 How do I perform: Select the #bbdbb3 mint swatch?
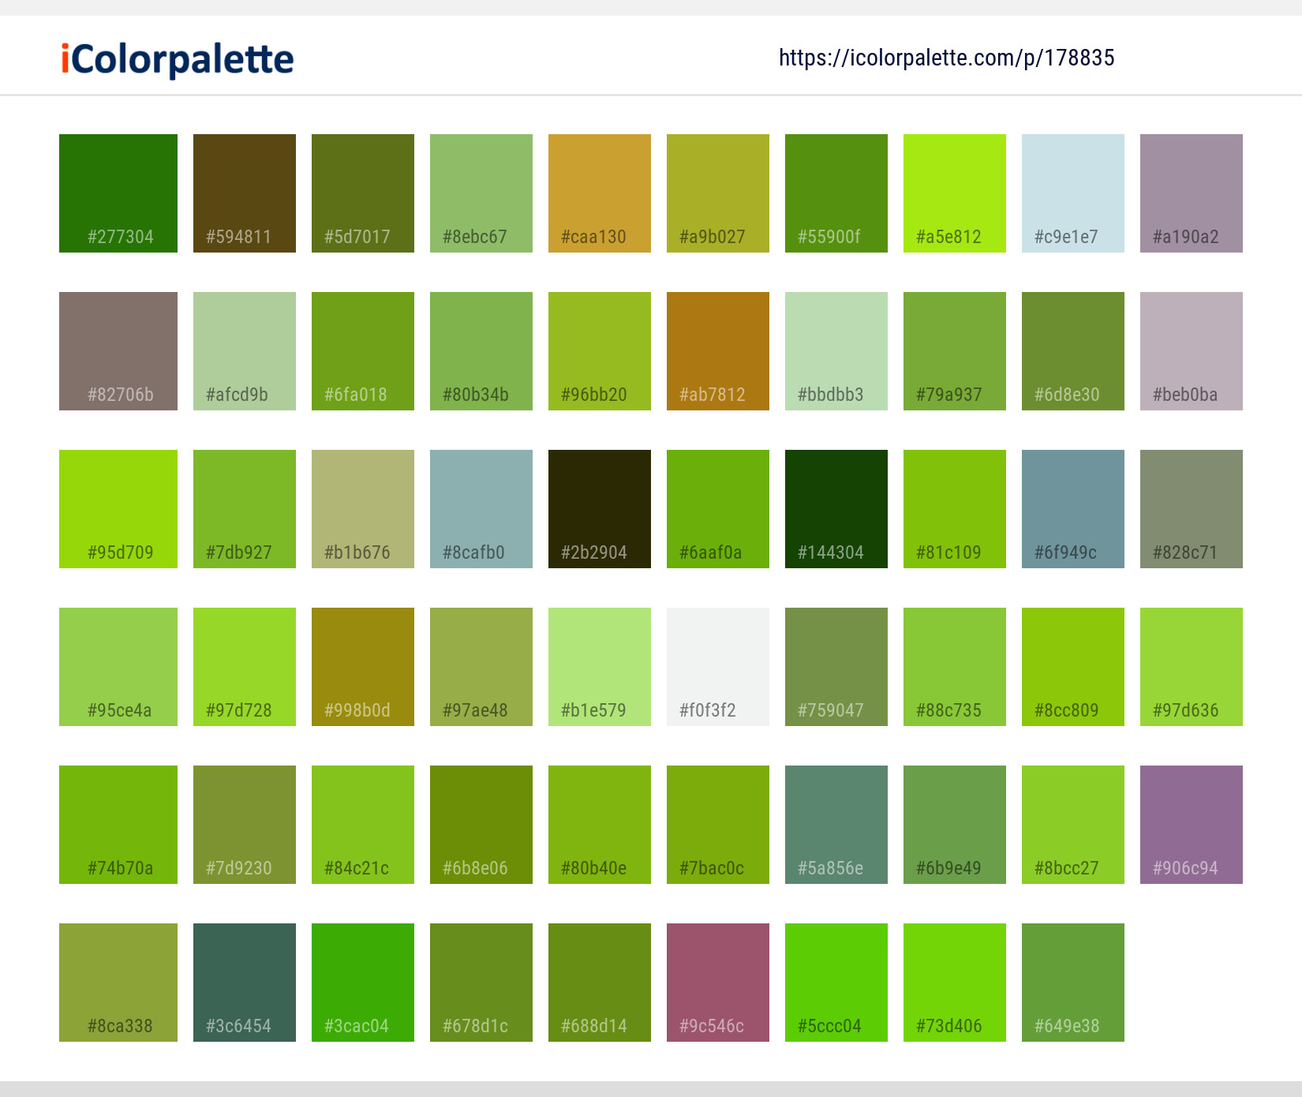[x=836, y=351]
